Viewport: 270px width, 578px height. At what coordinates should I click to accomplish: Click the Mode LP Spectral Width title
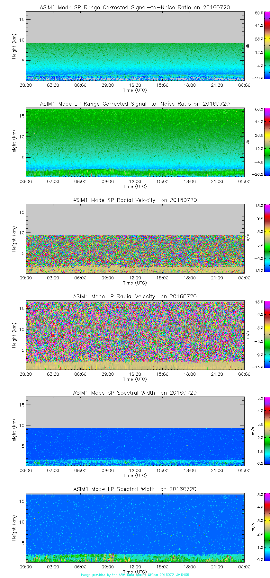click(135, 489)
